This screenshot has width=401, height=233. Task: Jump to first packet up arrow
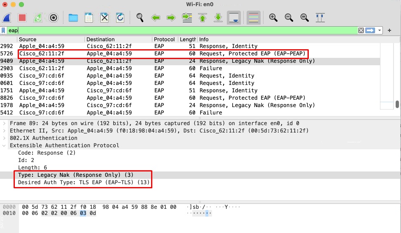[203, 18]
